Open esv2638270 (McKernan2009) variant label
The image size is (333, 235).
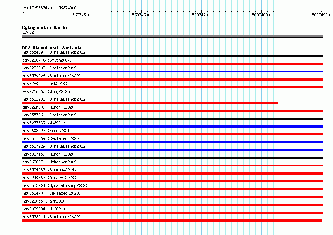(51, 162)
